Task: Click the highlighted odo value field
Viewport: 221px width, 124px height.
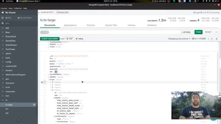Action: 56,72
